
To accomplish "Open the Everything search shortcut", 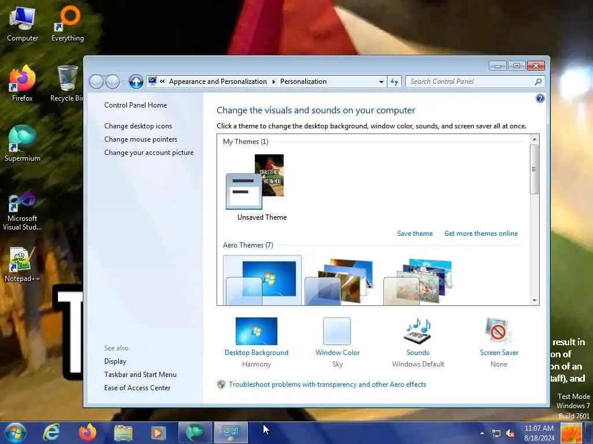I will pos(68,24).
